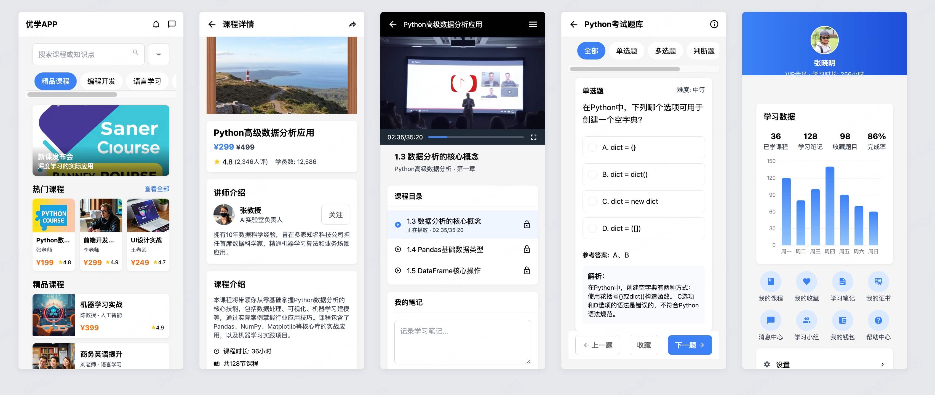Click 张晓明 profile avatar
The width and height of the screenshot is (935, 395).
click(824, 40)
